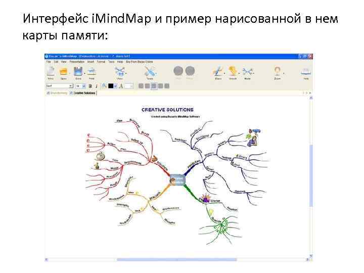The width and height of the screenshot is (364, 273).
Task: Click the highlighted gray format button
Action: pyautogui.click(x=154, y=86)
